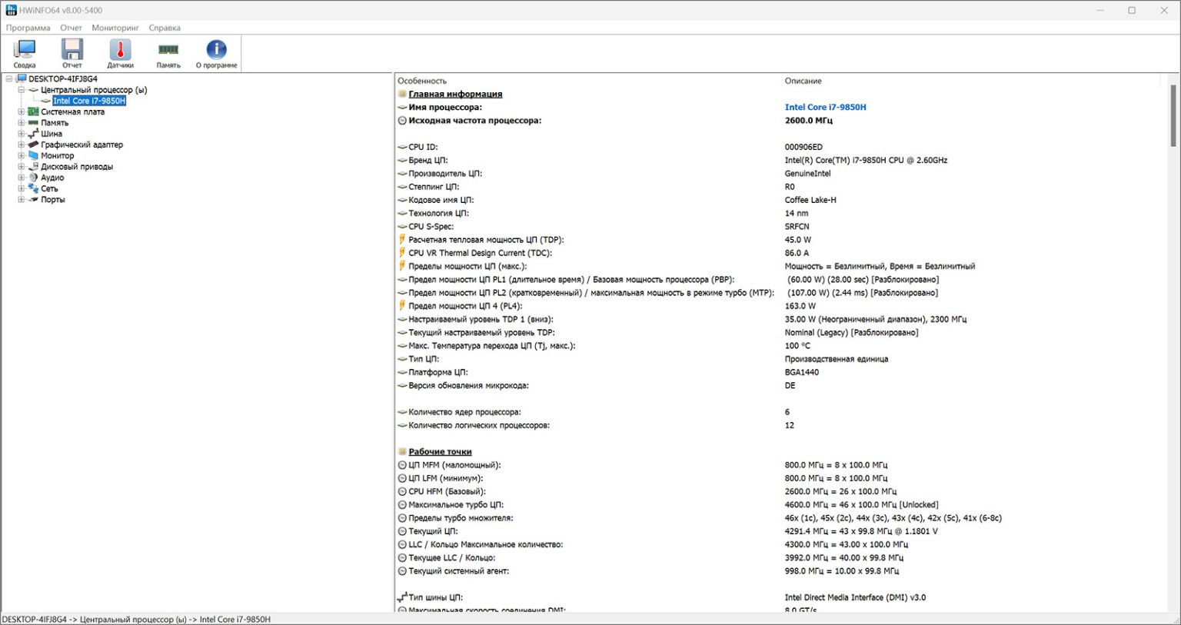Viewport: 1181px width, 625px height.
Task: Select the Кодовое имя ЦП row
Action: click(441, 200)
